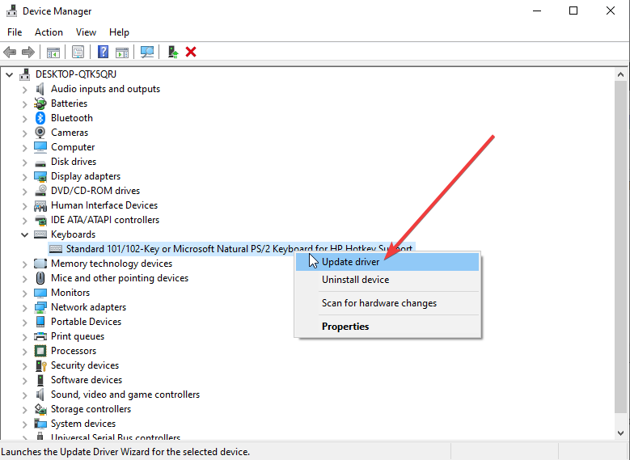Expand the Portable Devices category
630x460 pixels.
24,322
